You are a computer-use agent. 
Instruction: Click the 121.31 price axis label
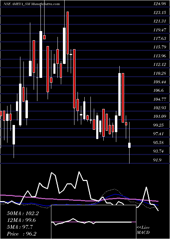click(159, 21)
